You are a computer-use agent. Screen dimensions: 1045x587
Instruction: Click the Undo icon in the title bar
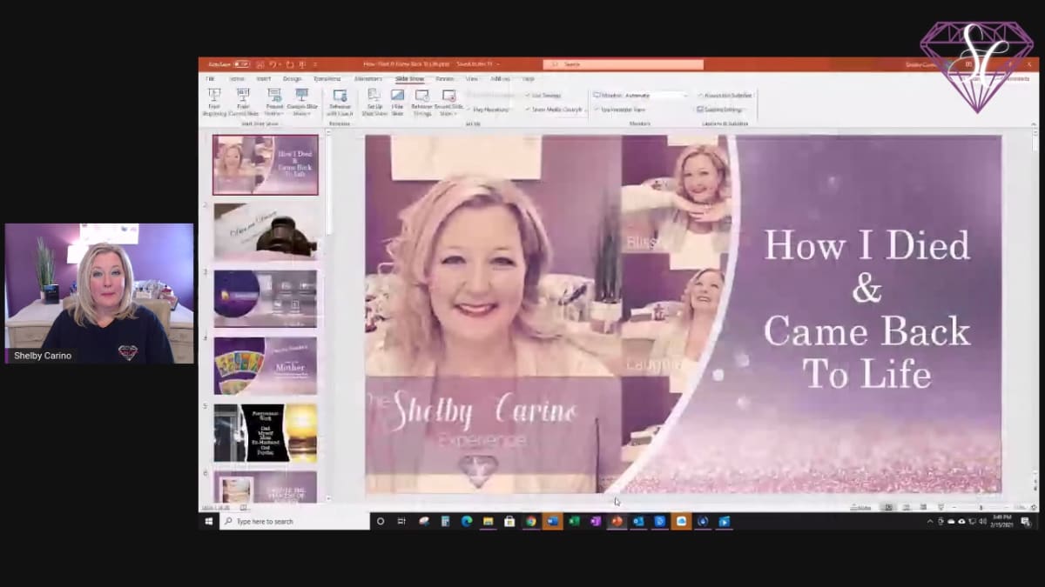click(x=273, y=64)
